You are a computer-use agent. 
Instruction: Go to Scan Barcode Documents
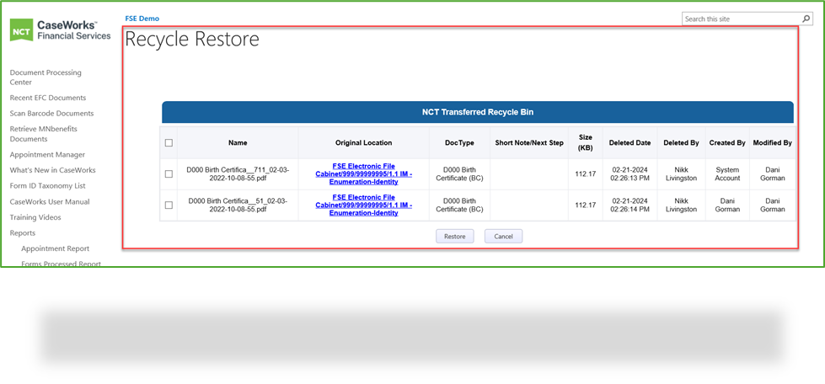click(51, 114)
